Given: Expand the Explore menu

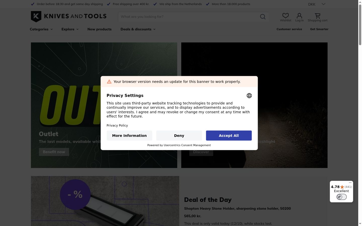Looking at the screenshot, I should pos(70,29).
